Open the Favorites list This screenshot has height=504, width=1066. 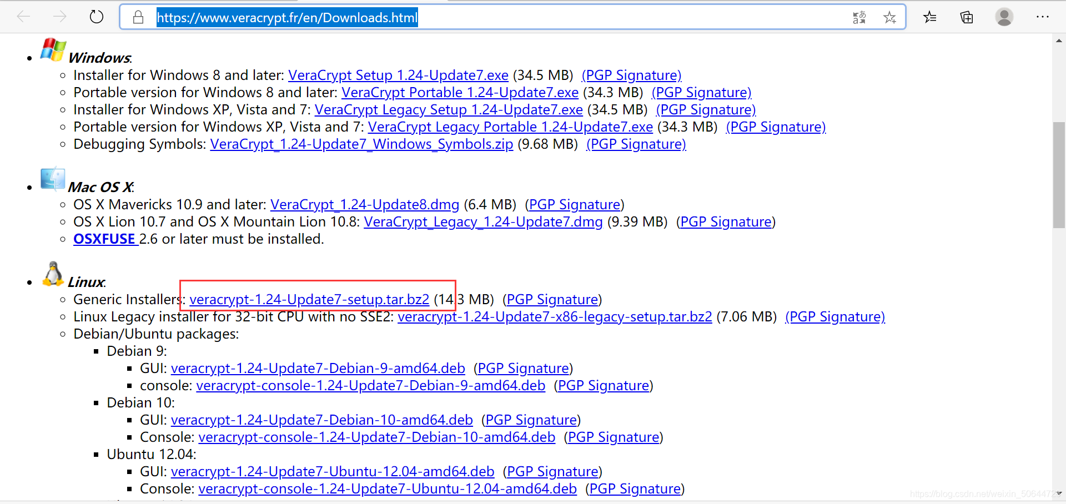[x=930, y=17]
